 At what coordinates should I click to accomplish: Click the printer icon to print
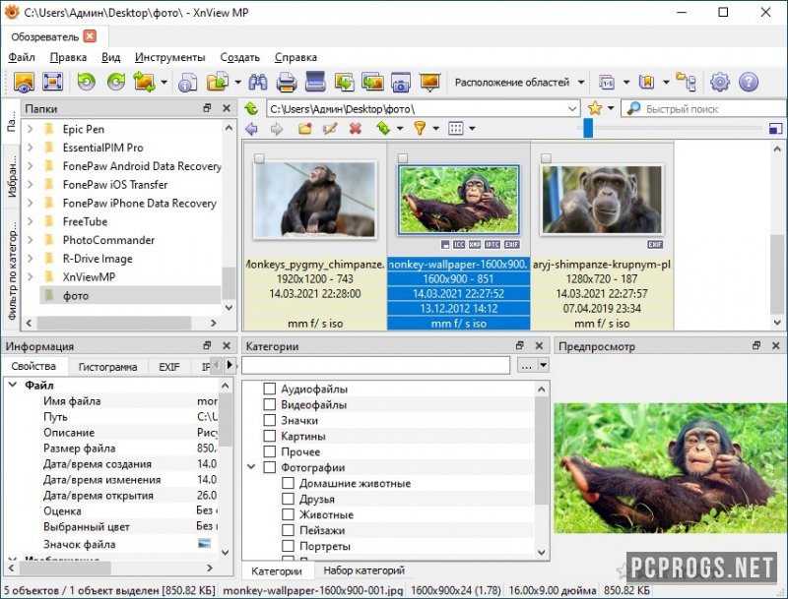(287, 83)
